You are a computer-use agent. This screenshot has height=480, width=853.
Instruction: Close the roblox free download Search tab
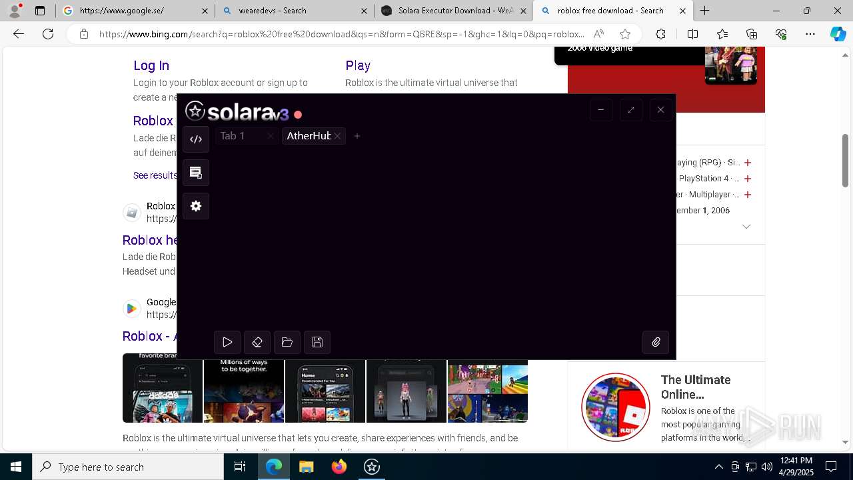[682, 11]
